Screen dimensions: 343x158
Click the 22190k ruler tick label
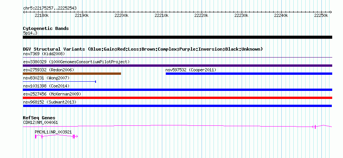(82, 15)
